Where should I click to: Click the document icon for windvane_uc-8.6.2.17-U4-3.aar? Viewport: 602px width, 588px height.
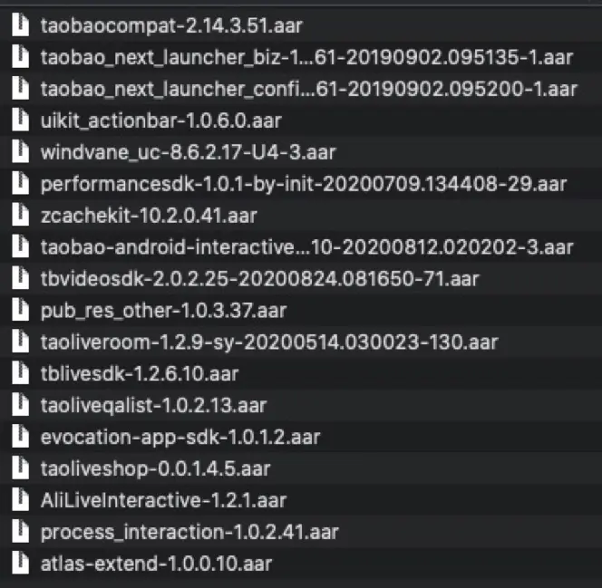pos(20,152)
